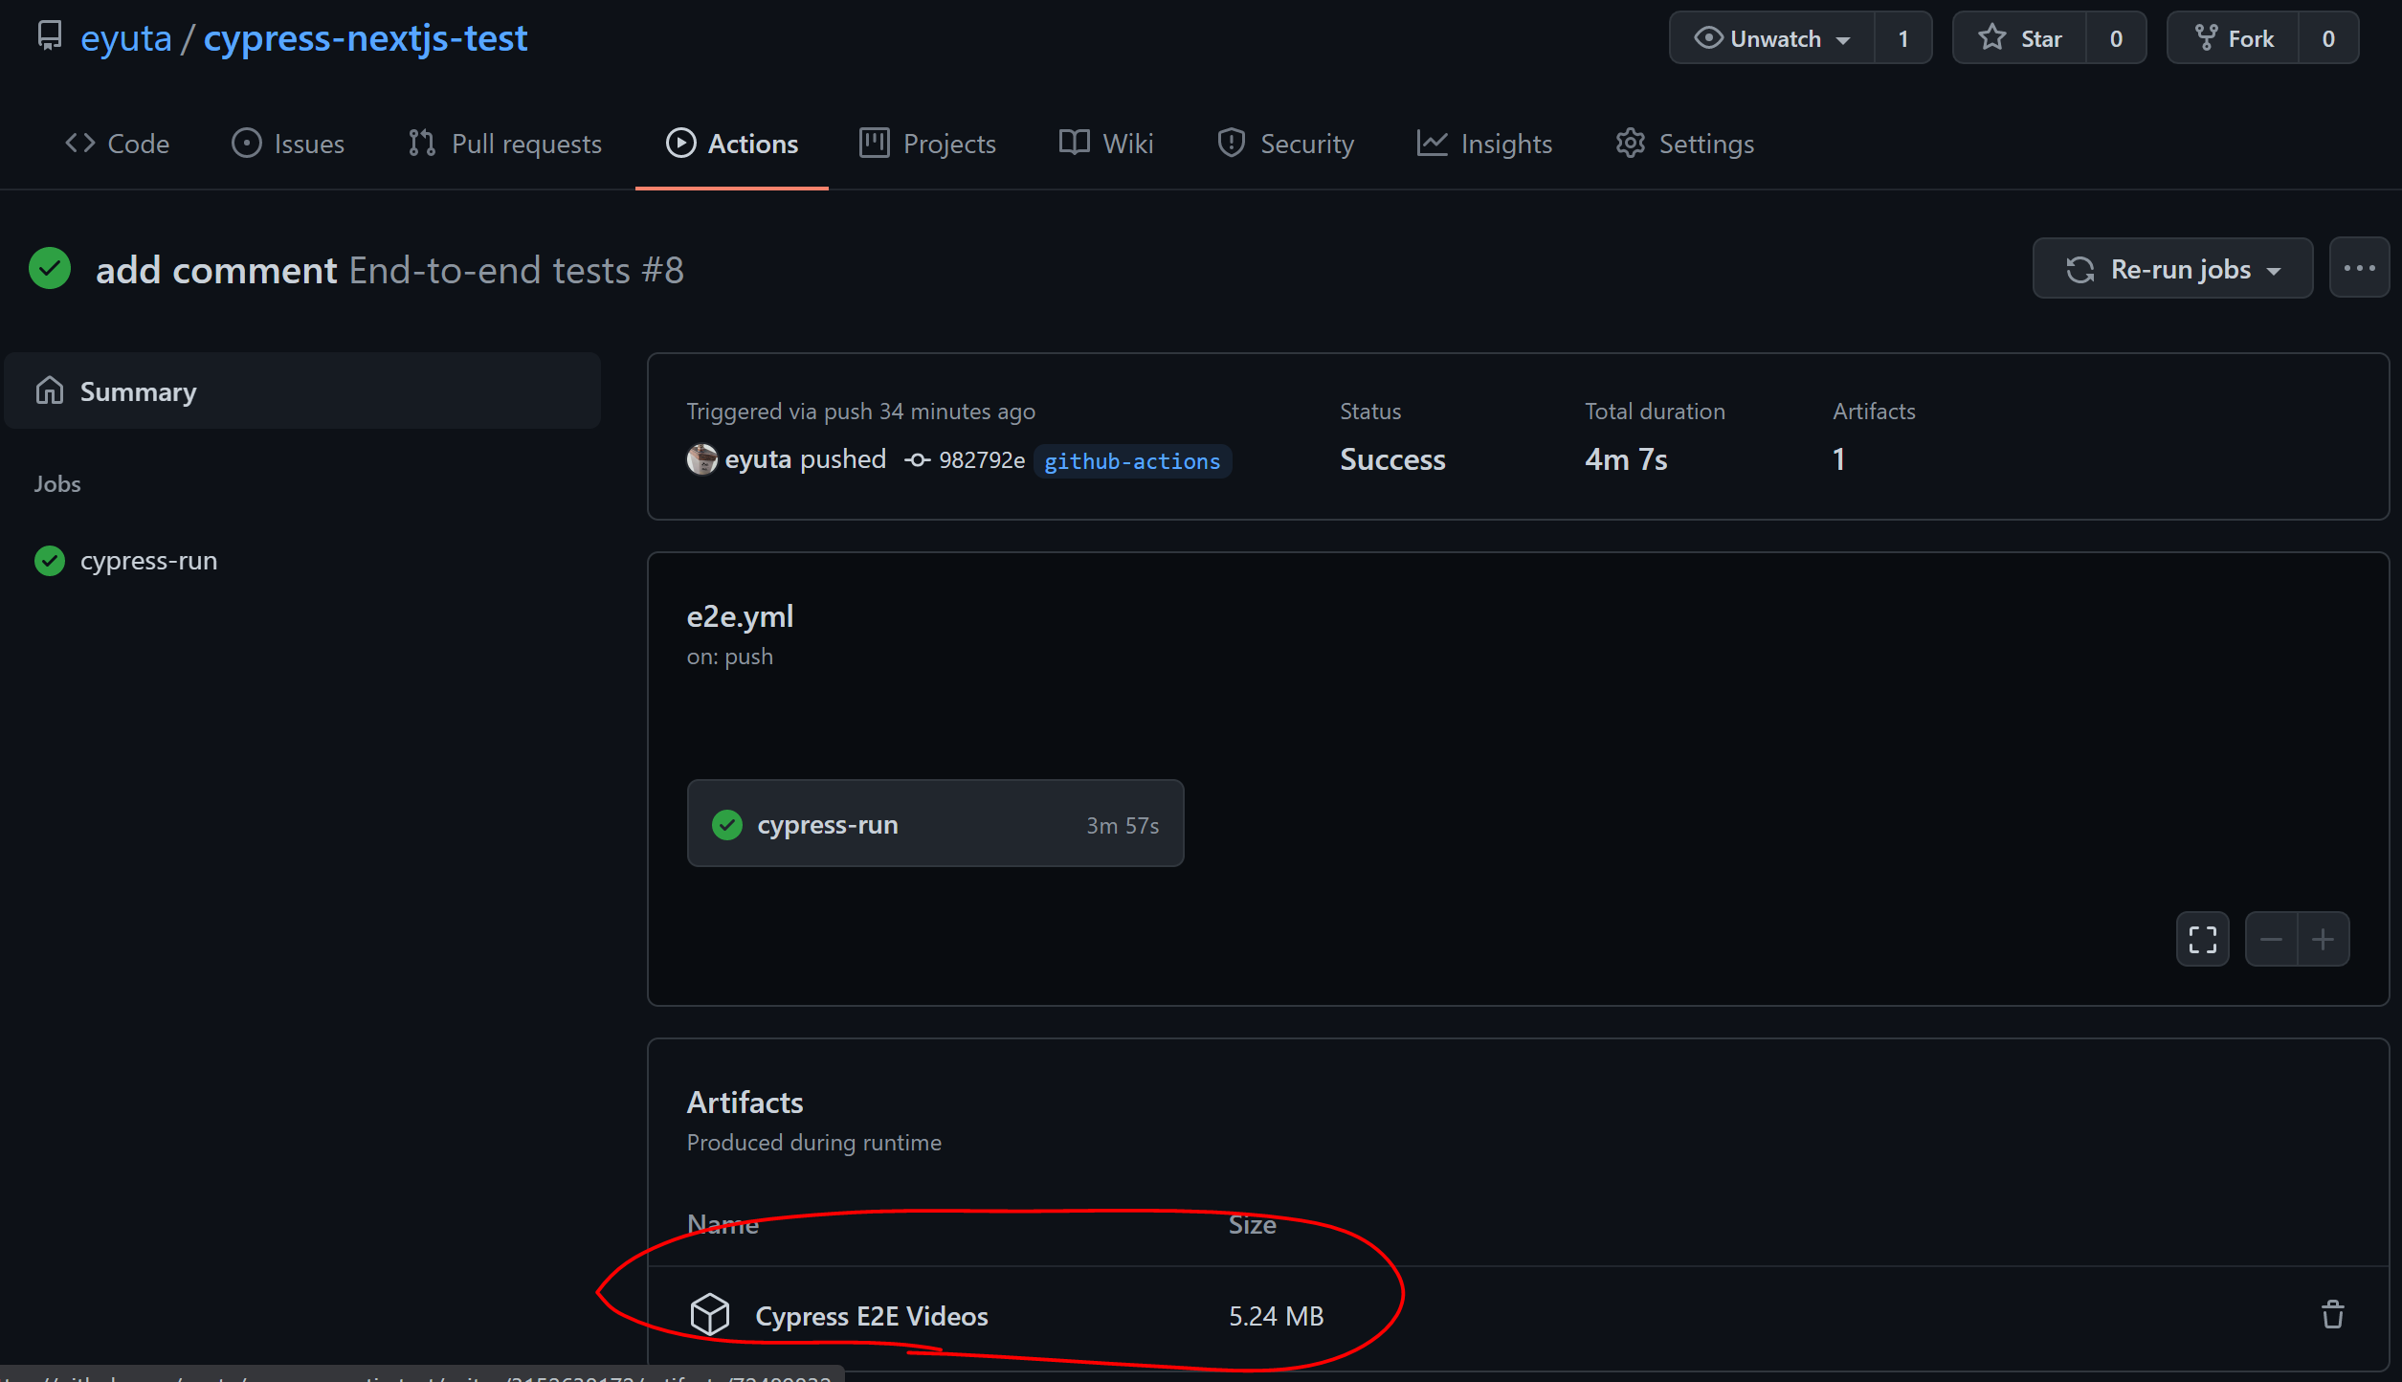The height and width of the screenshot is (1382, 2402).
Task: Click the fullscreen workflow graph icon
Action: coord(2202,939)
